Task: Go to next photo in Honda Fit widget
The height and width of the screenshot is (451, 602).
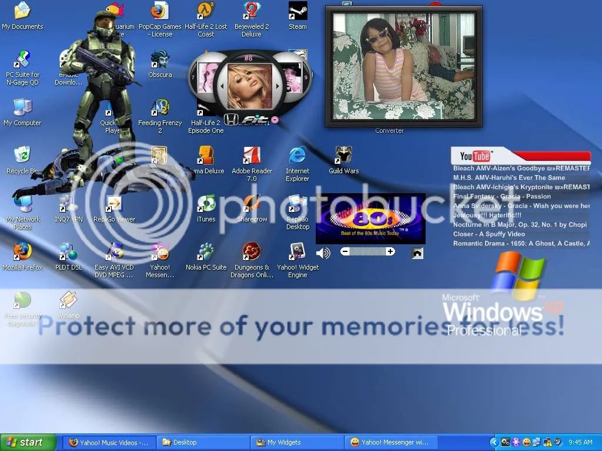Action: tap(278, 87)
